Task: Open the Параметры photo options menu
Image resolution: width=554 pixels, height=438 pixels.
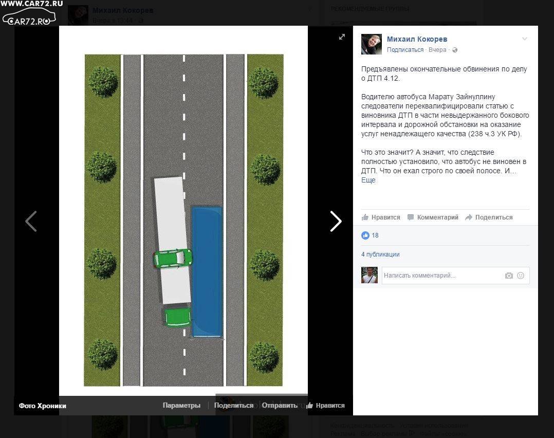Action: 181,406
